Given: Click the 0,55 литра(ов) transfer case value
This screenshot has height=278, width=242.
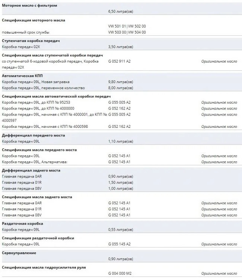Looking at the screenshot, I should click(121, 230).
